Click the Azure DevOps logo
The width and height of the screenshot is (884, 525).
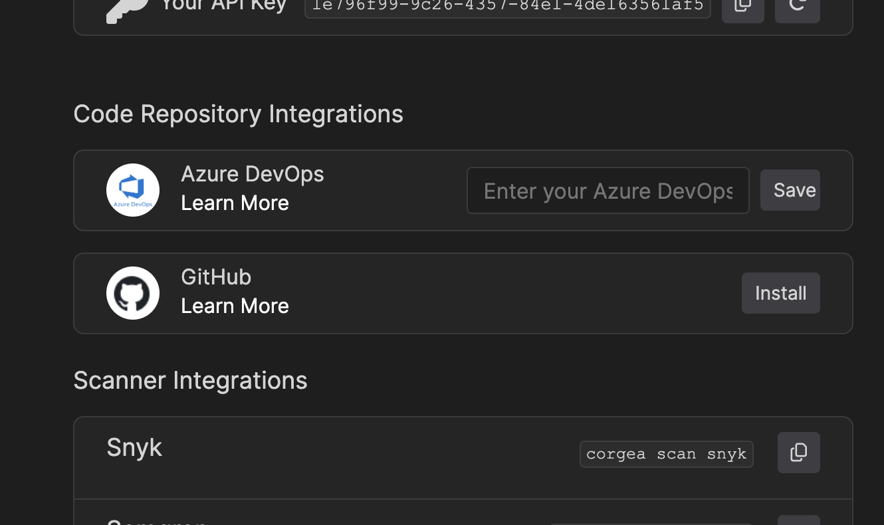coord(133,190)
